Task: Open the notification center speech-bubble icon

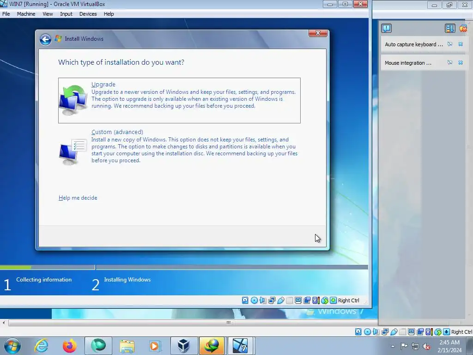Action: [x=387, y=28]
